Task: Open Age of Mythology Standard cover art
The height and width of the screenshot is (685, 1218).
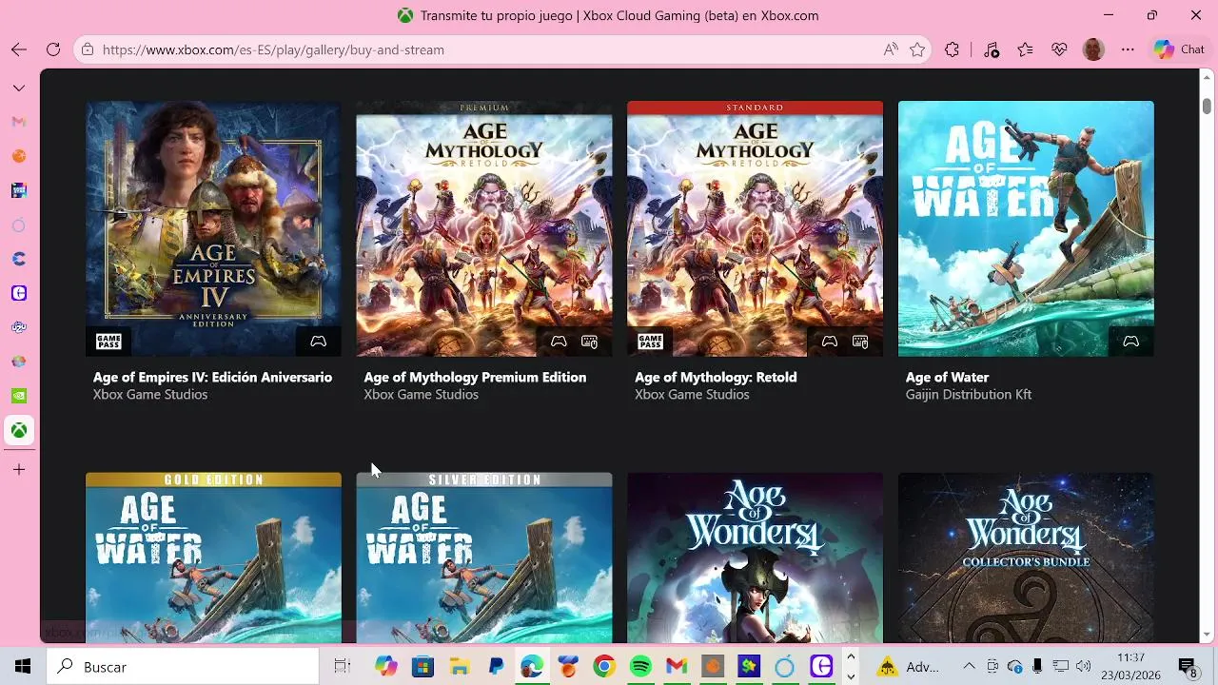Action: (x=755, y=228)
